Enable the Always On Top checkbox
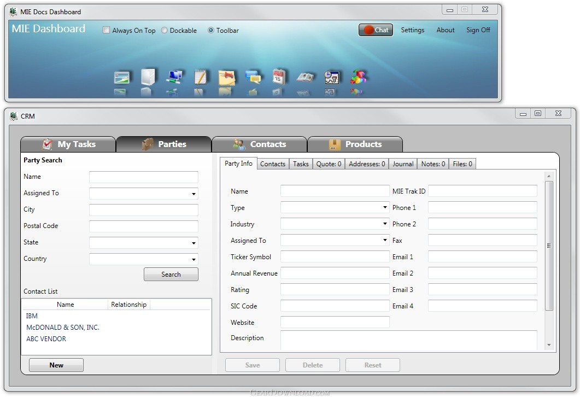 [106, 30]
